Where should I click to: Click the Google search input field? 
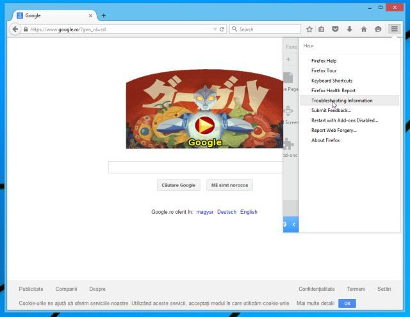coord(195,168)
